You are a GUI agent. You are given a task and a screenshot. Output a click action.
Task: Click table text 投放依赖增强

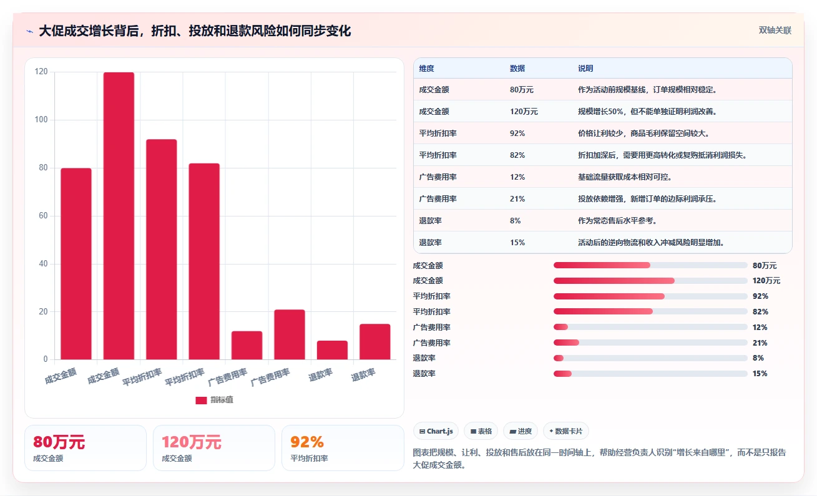600,199
